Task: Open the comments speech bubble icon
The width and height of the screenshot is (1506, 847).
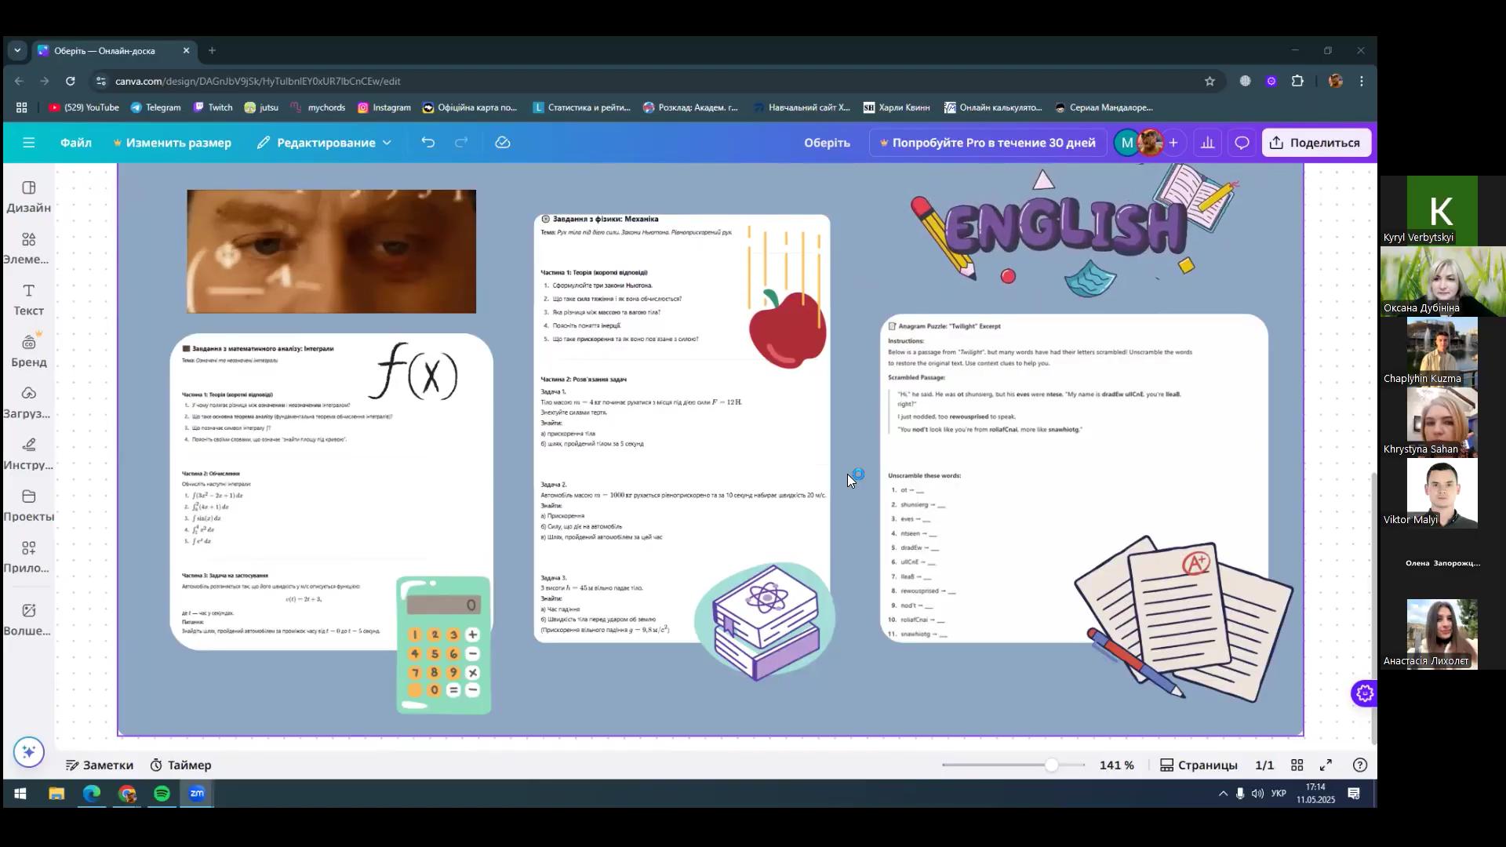Action: coord(1242,143)
